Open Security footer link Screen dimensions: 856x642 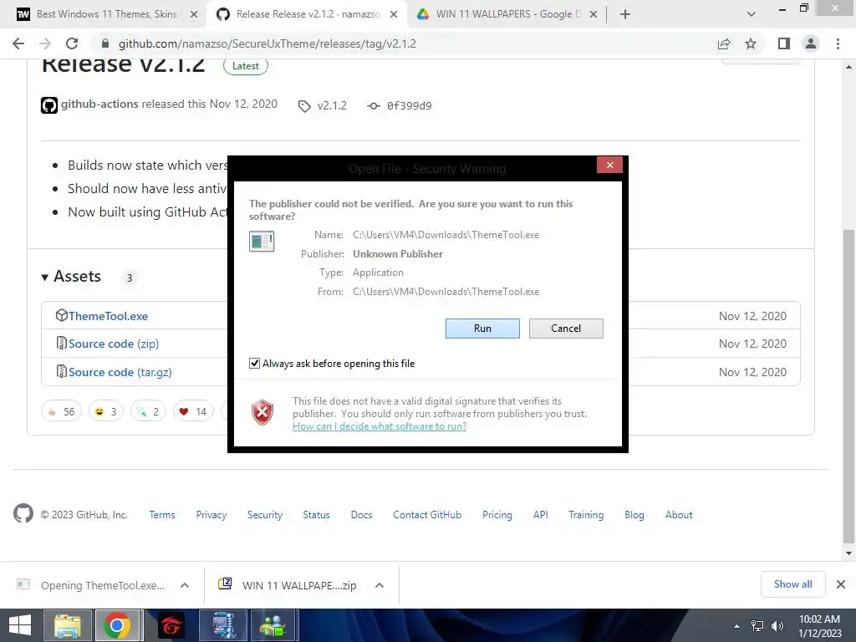coord(265,515)
